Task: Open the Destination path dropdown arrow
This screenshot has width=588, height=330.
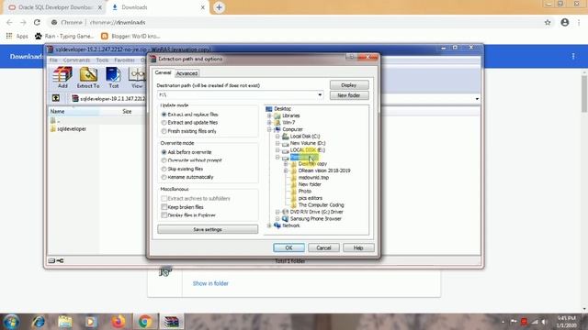Action: pyautogui.click(x=320, y=95)
